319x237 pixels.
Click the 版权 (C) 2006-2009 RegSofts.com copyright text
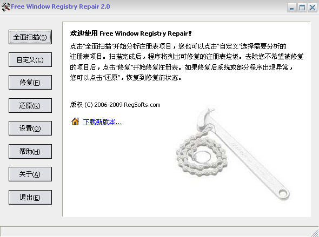115,105
